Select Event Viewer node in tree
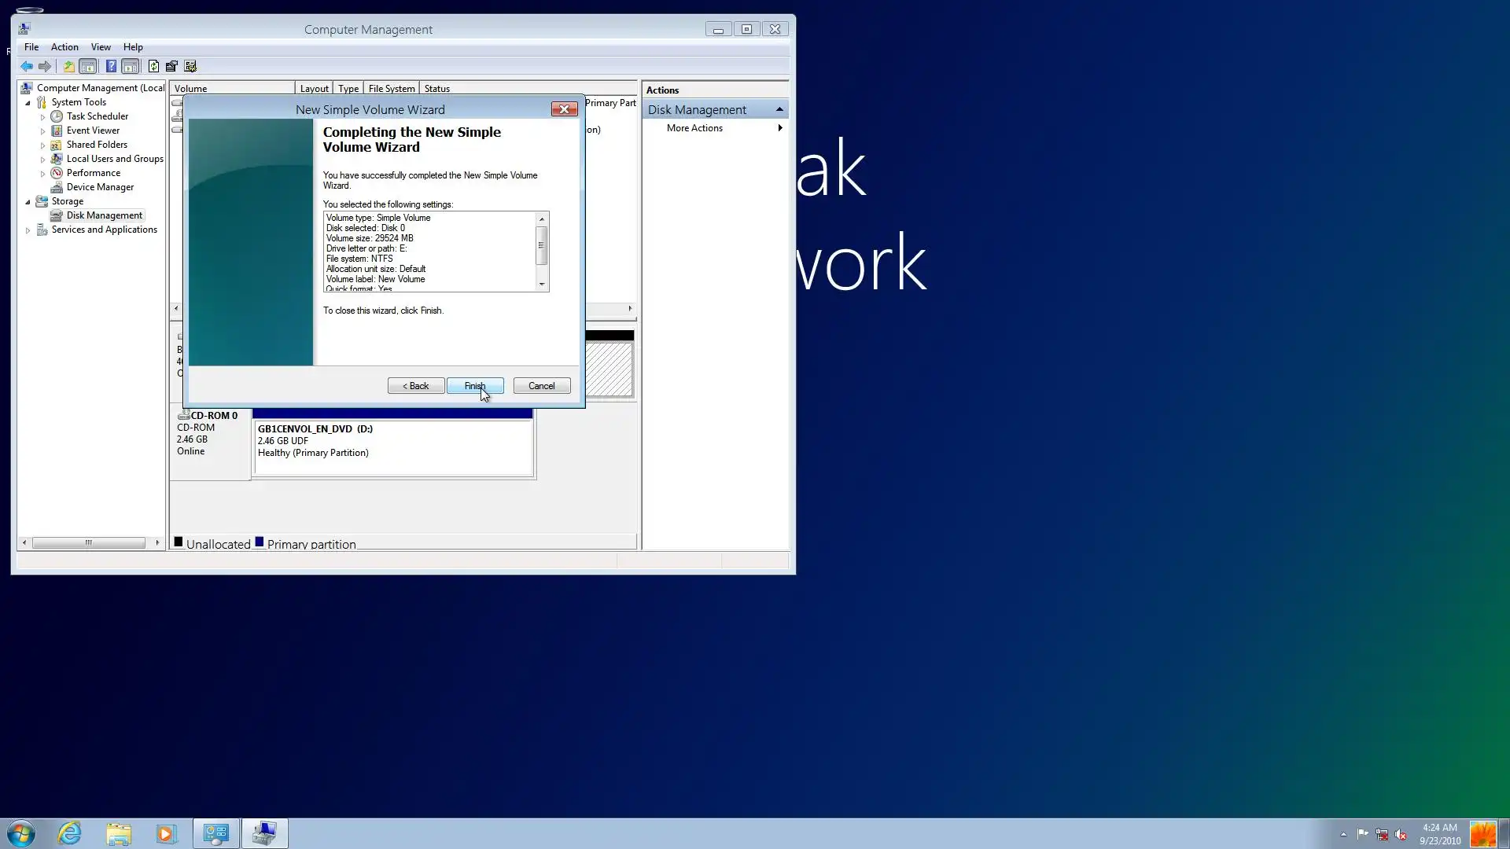 coord(93,130)
